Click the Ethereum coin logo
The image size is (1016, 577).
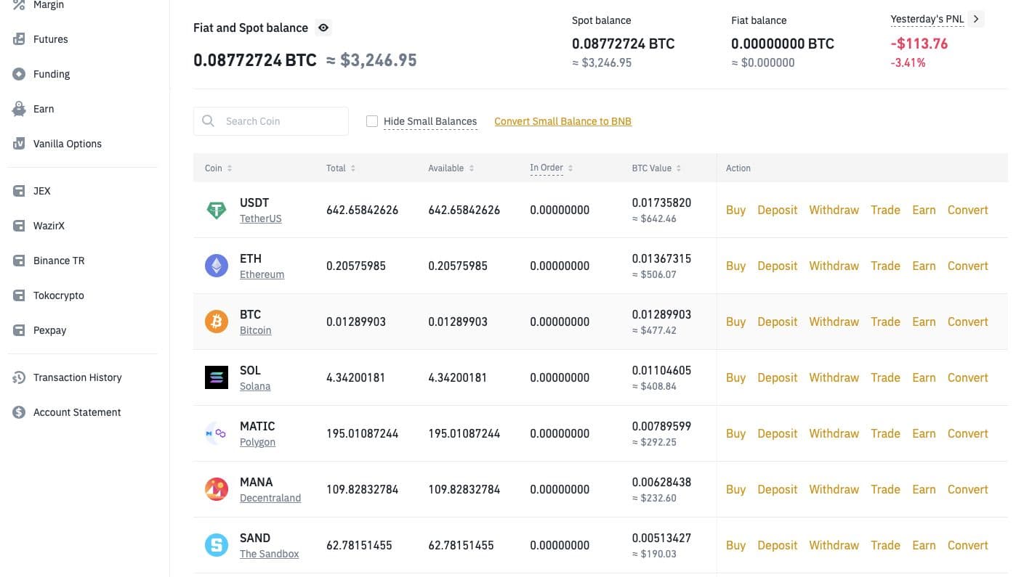click(x=216, y=266)
